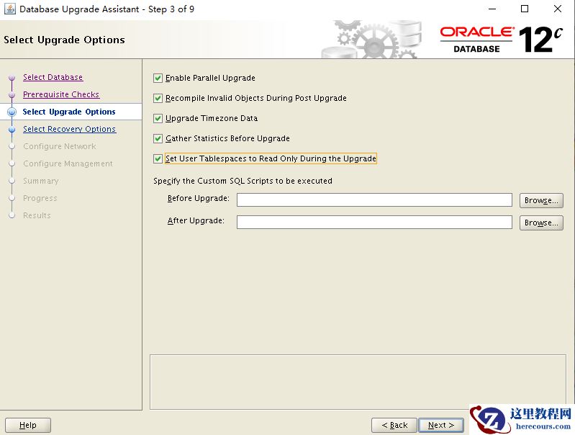
Task: Uncheck Enable Parallel Upgrade checkbox
Action: point(158,79)
